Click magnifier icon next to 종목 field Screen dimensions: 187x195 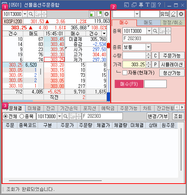click(155, 31)
